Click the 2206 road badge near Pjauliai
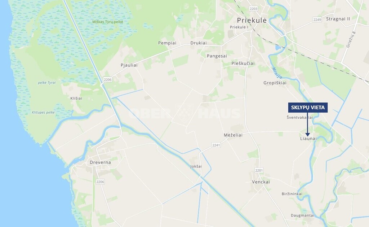 (107, 80)
